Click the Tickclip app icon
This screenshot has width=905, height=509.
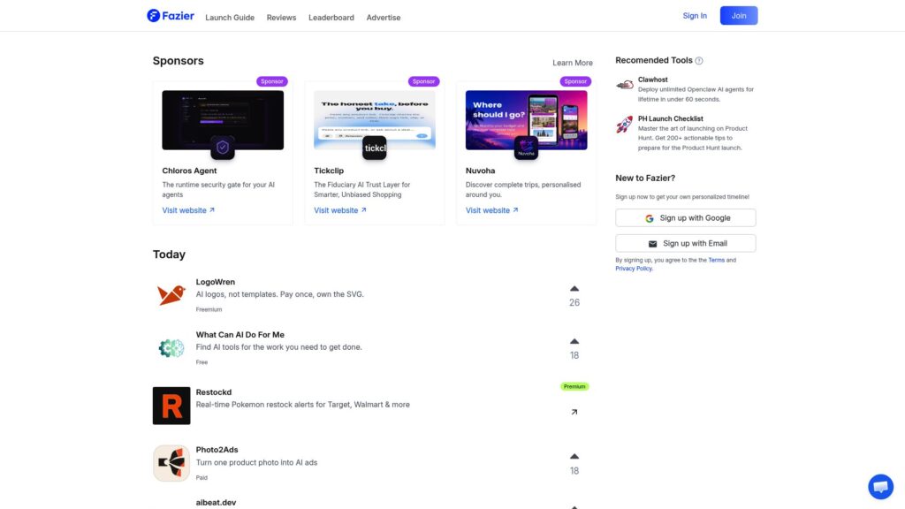[x=375, y=148]
